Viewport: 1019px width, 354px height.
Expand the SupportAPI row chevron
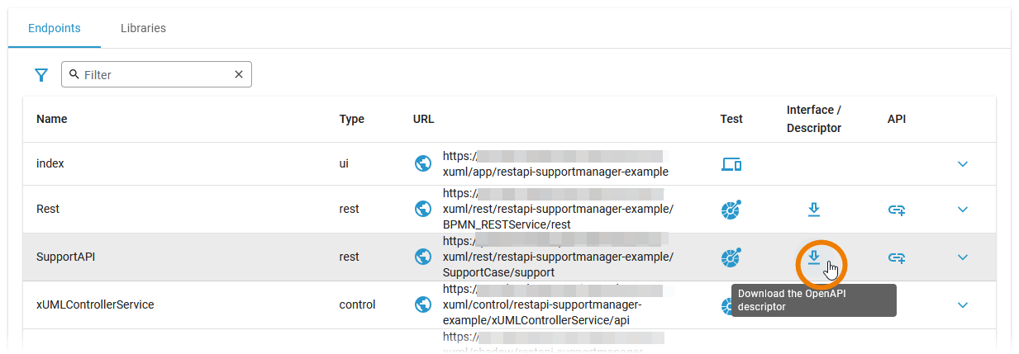962,257
